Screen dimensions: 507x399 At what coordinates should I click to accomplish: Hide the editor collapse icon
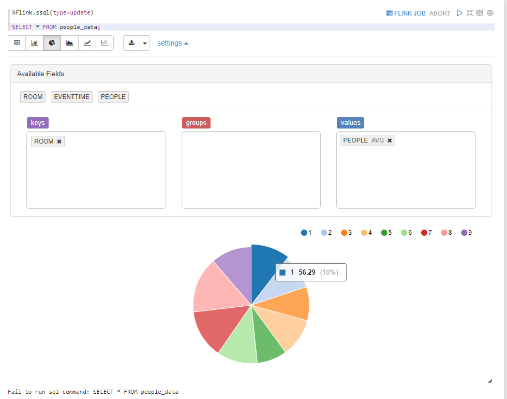click(x=470, y=13)
